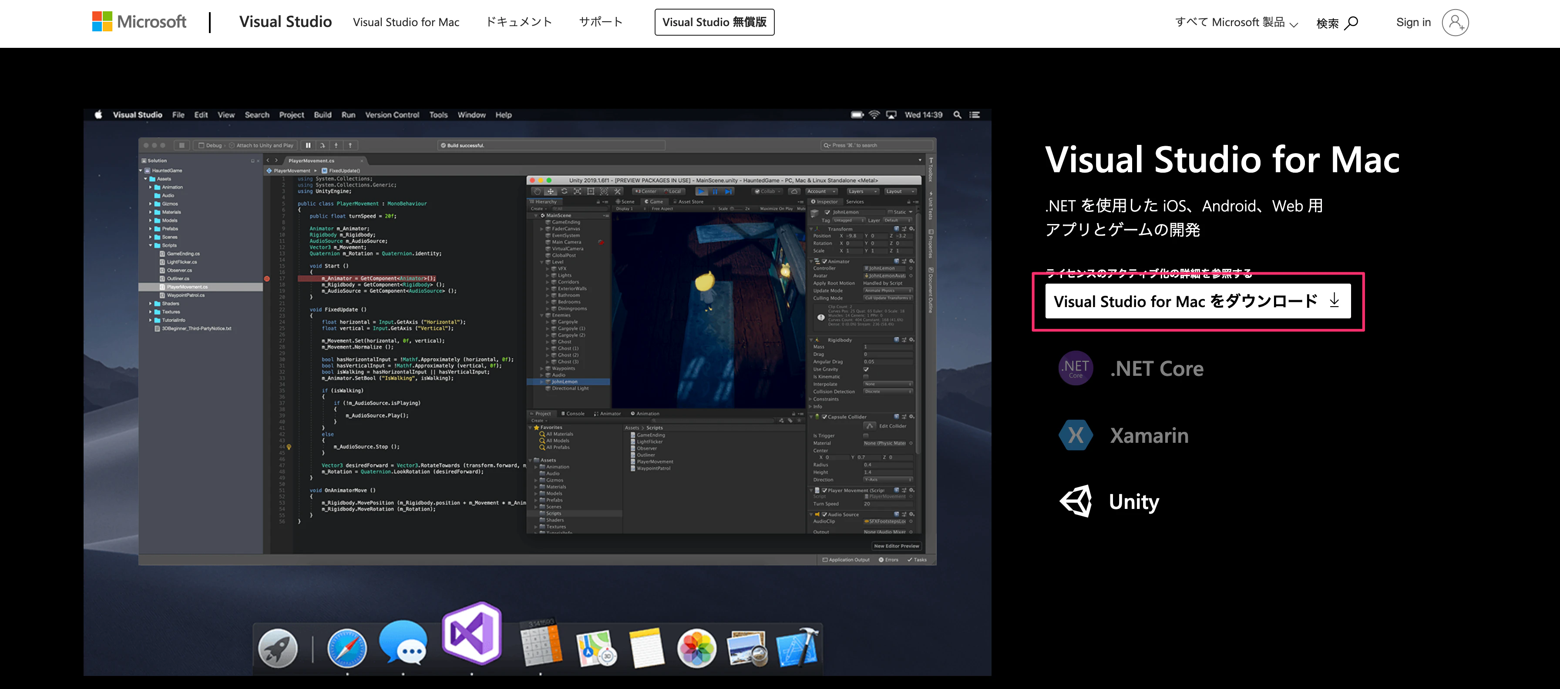The width and height of the screenshot is (1560, 689).
Task: Open the Collision Detection dropdown showing Discrete
Action: pos(888,392)
